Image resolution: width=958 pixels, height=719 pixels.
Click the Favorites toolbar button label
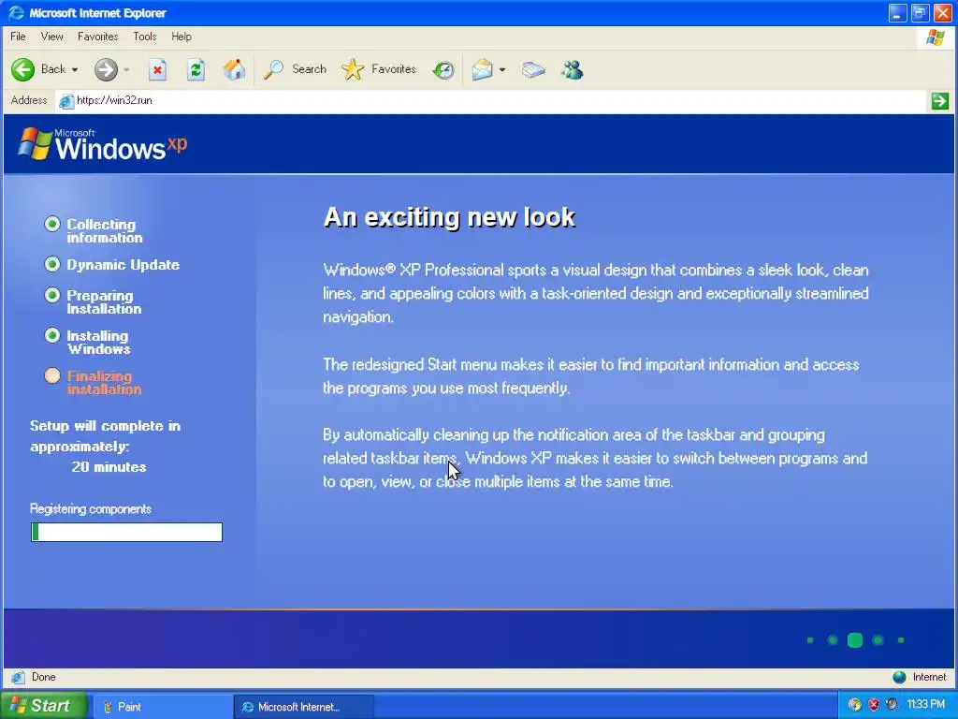point(394,69)
